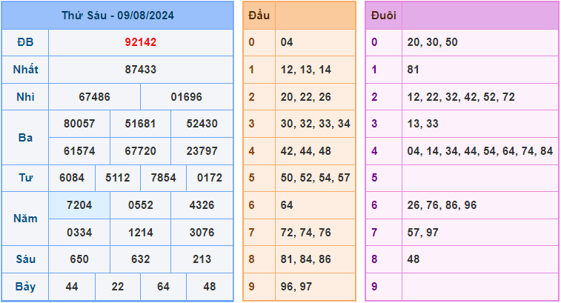Click the date header Thứ Sáu - 09/08/2024

point(117,16)
